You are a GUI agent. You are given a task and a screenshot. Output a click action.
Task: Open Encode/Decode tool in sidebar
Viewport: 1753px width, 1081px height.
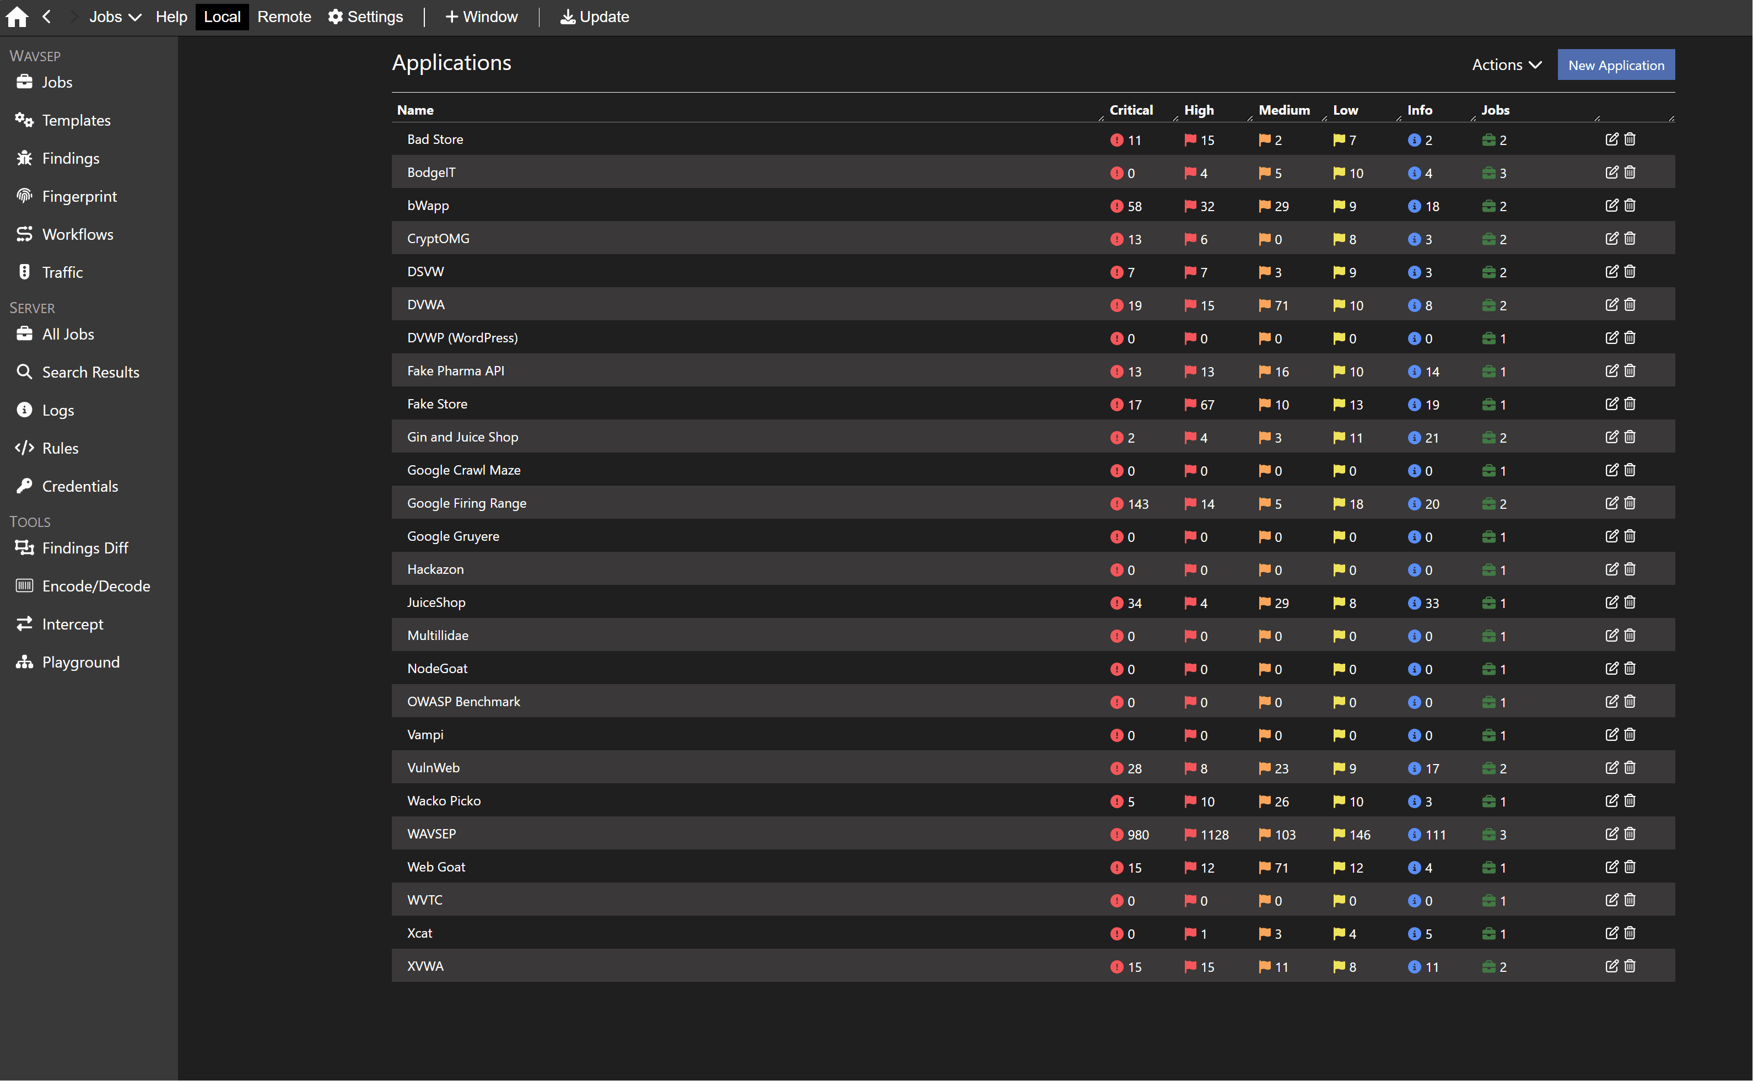pos(96,587)
